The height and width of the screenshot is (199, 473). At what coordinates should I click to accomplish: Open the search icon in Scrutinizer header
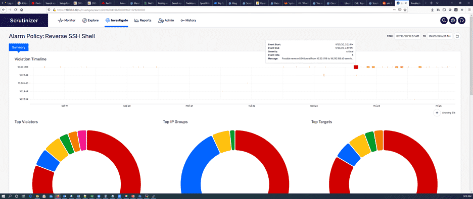coord(444,21)
